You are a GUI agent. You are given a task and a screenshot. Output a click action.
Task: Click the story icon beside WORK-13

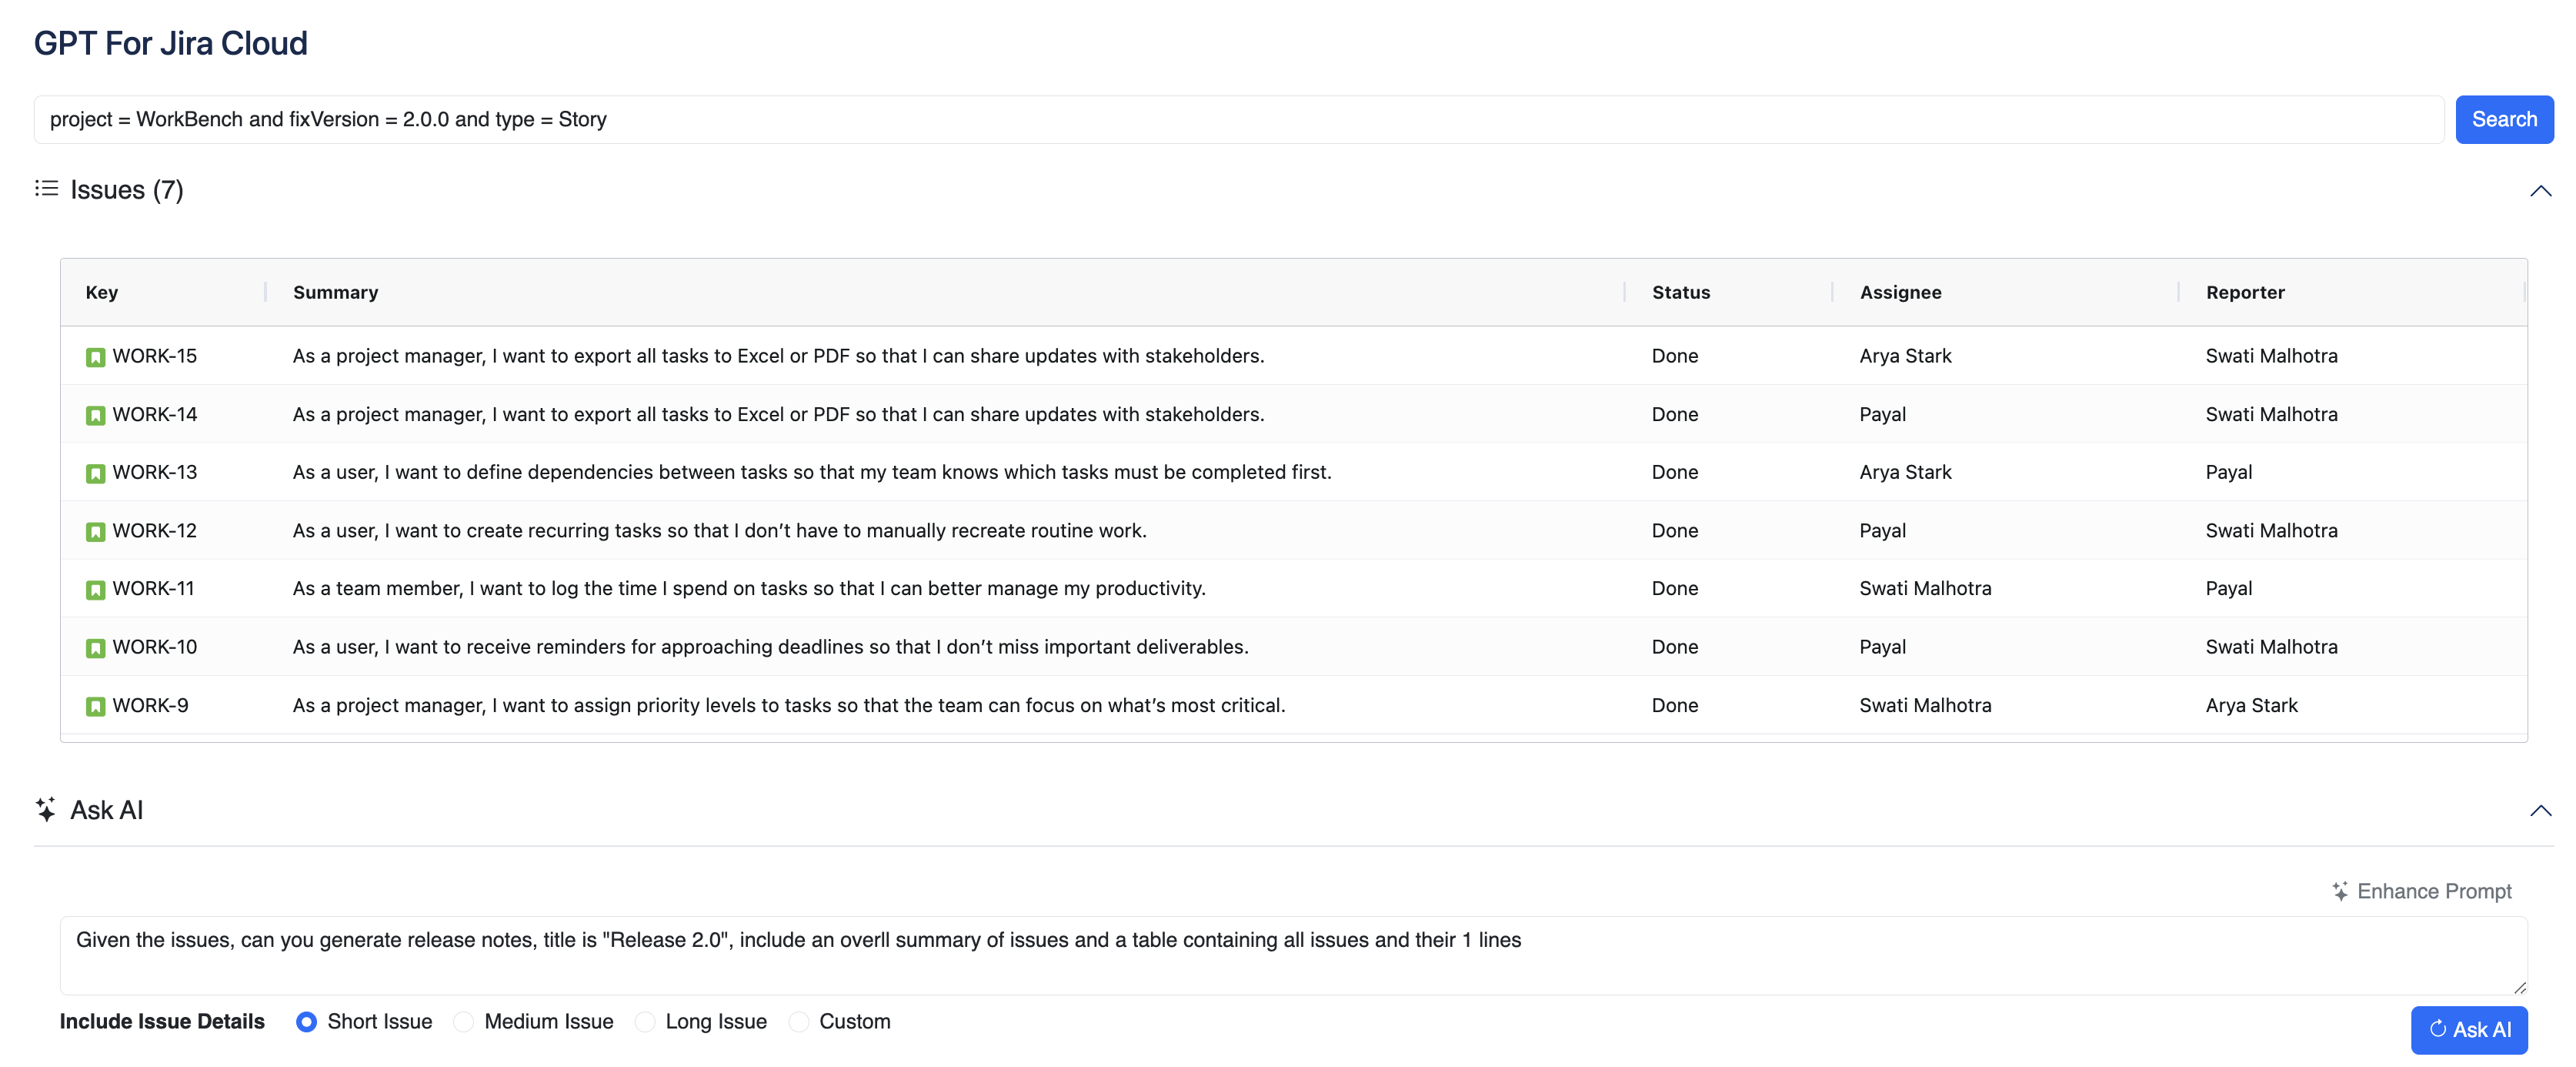coord(96,473)
